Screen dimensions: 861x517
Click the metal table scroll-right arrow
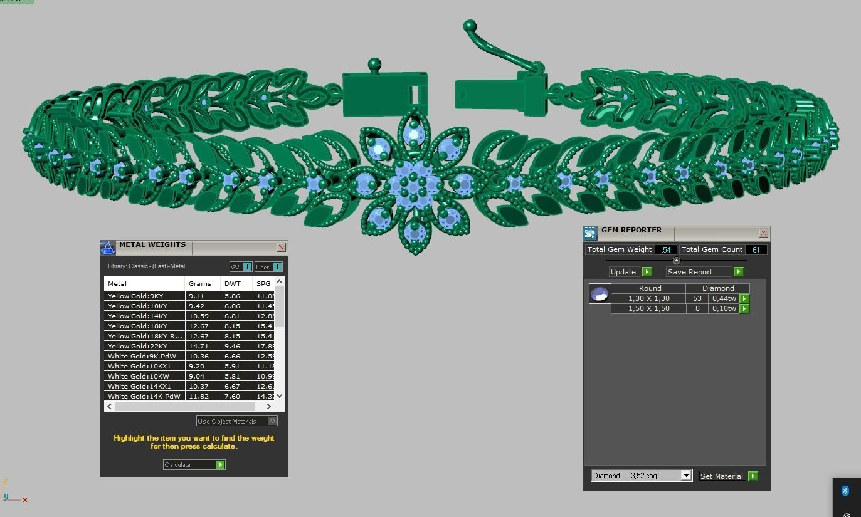click(x=269, y=406)
